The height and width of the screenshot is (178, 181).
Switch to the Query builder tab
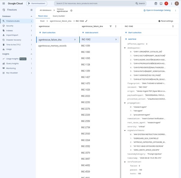[x=59, y=16]
